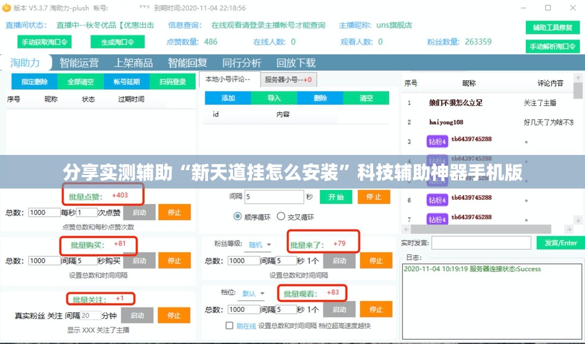The image size is (585, 344).
Task: Click the 批量关注 间隔 minutes field
Action: [x=90, y=315]
